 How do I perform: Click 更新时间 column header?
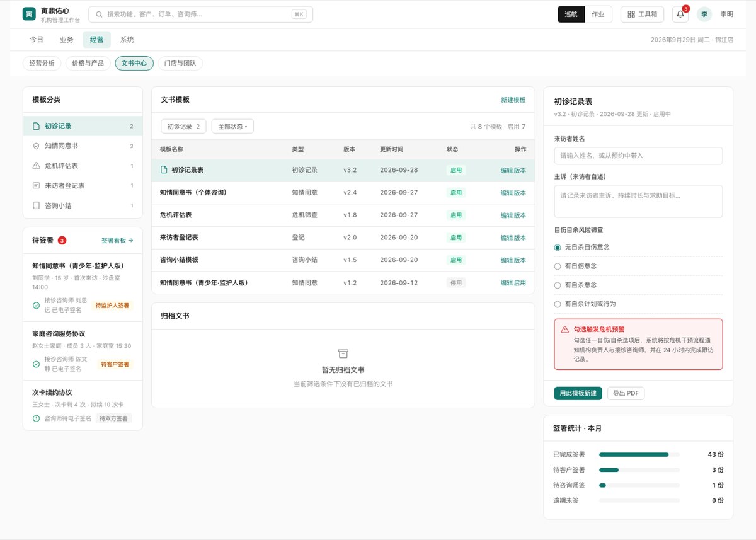[x=391, y=149]
